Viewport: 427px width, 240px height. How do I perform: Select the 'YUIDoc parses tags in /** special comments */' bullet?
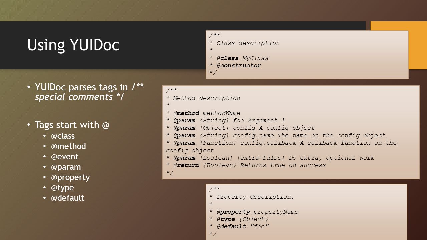point(89,92)
